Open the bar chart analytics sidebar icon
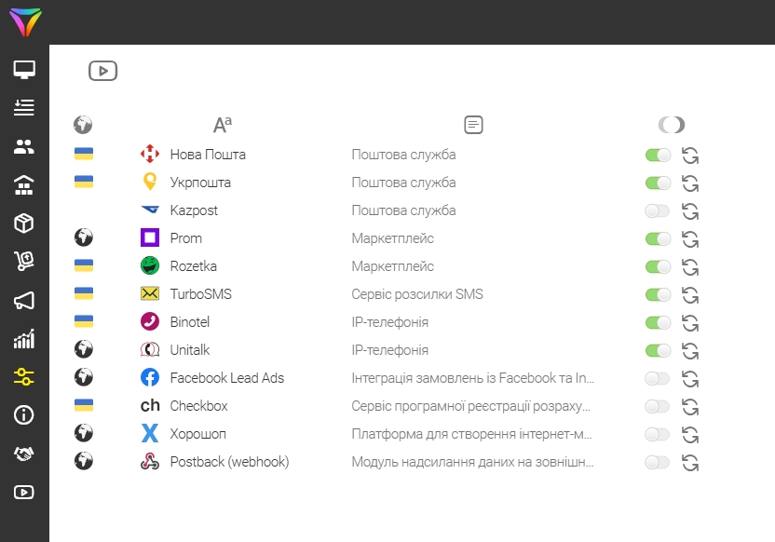775x542 pixels. tap(24, 339)
